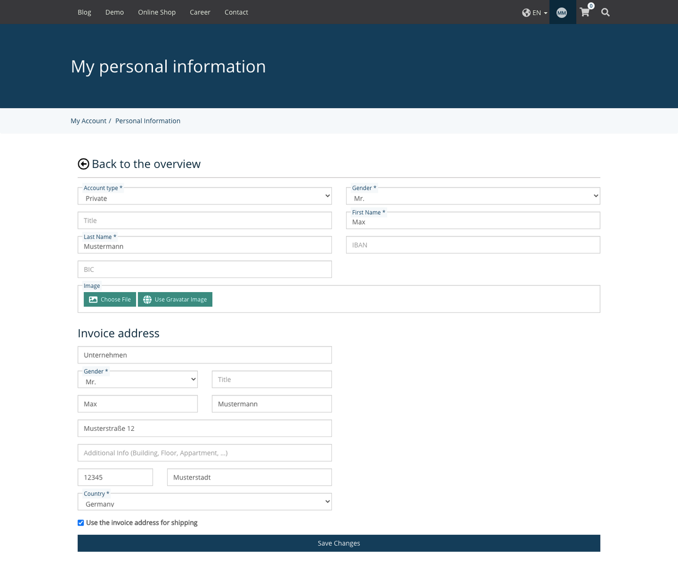The width and height of the screenshot is (678, 579).
Task: Navigate to My Account via breadcrumb
Action: tap(88, 121)
